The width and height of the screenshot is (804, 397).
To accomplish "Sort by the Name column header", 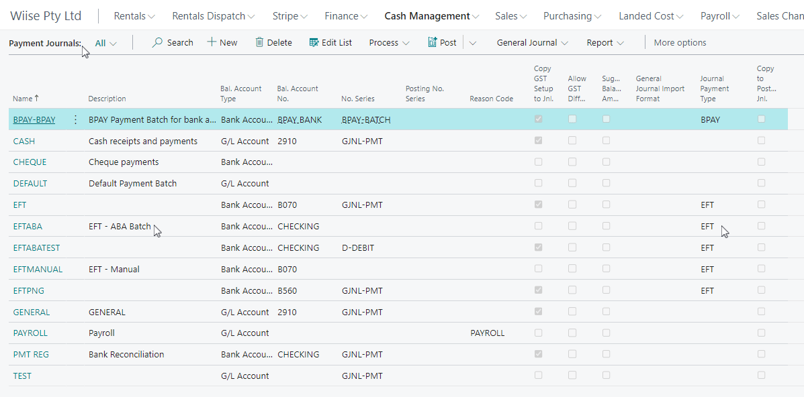I will click(23, 98).
